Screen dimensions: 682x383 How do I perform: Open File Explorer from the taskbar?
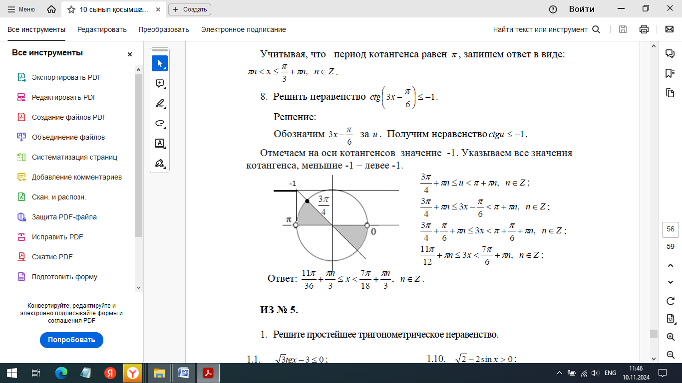tap(159, 373)
